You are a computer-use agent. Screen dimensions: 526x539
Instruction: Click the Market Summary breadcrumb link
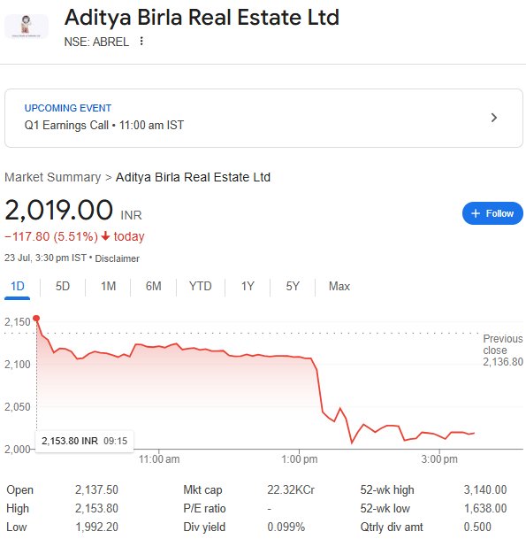52,177
